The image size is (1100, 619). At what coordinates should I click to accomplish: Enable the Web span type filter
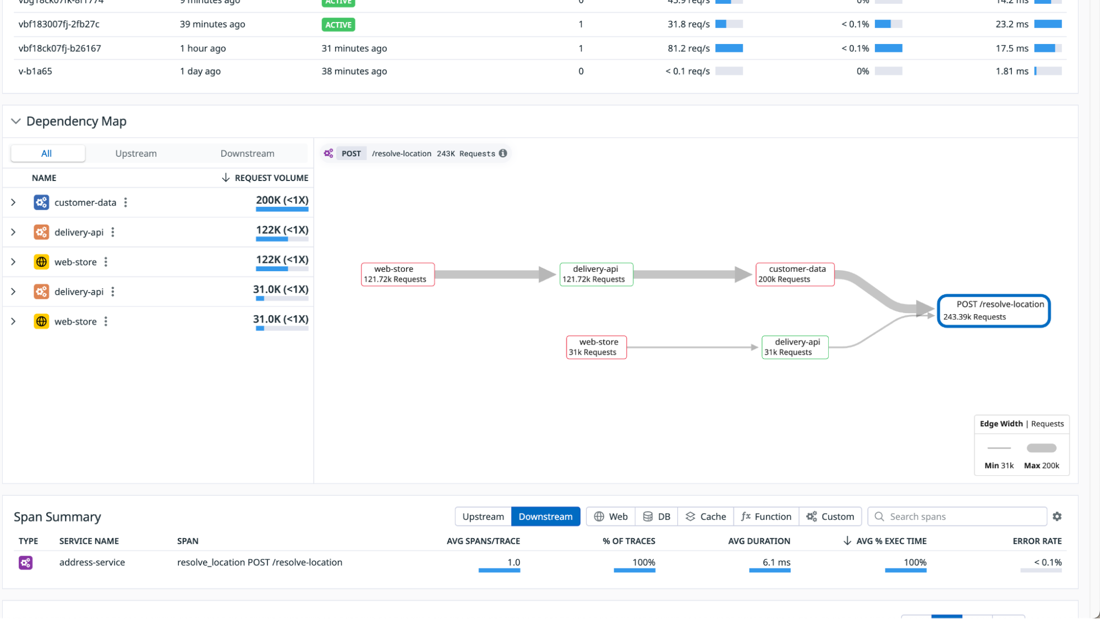tap(599, 516)
